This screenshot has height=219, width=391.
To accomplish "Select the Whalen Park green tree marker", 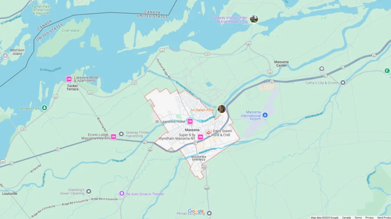I will pyautogui.click(x=44, y=108).
